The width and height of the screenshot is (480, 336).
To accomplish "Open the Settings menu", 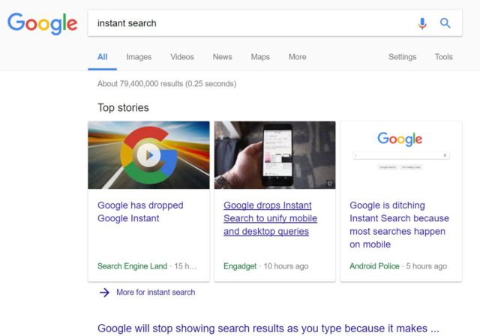I will click(x=403, y=57).
